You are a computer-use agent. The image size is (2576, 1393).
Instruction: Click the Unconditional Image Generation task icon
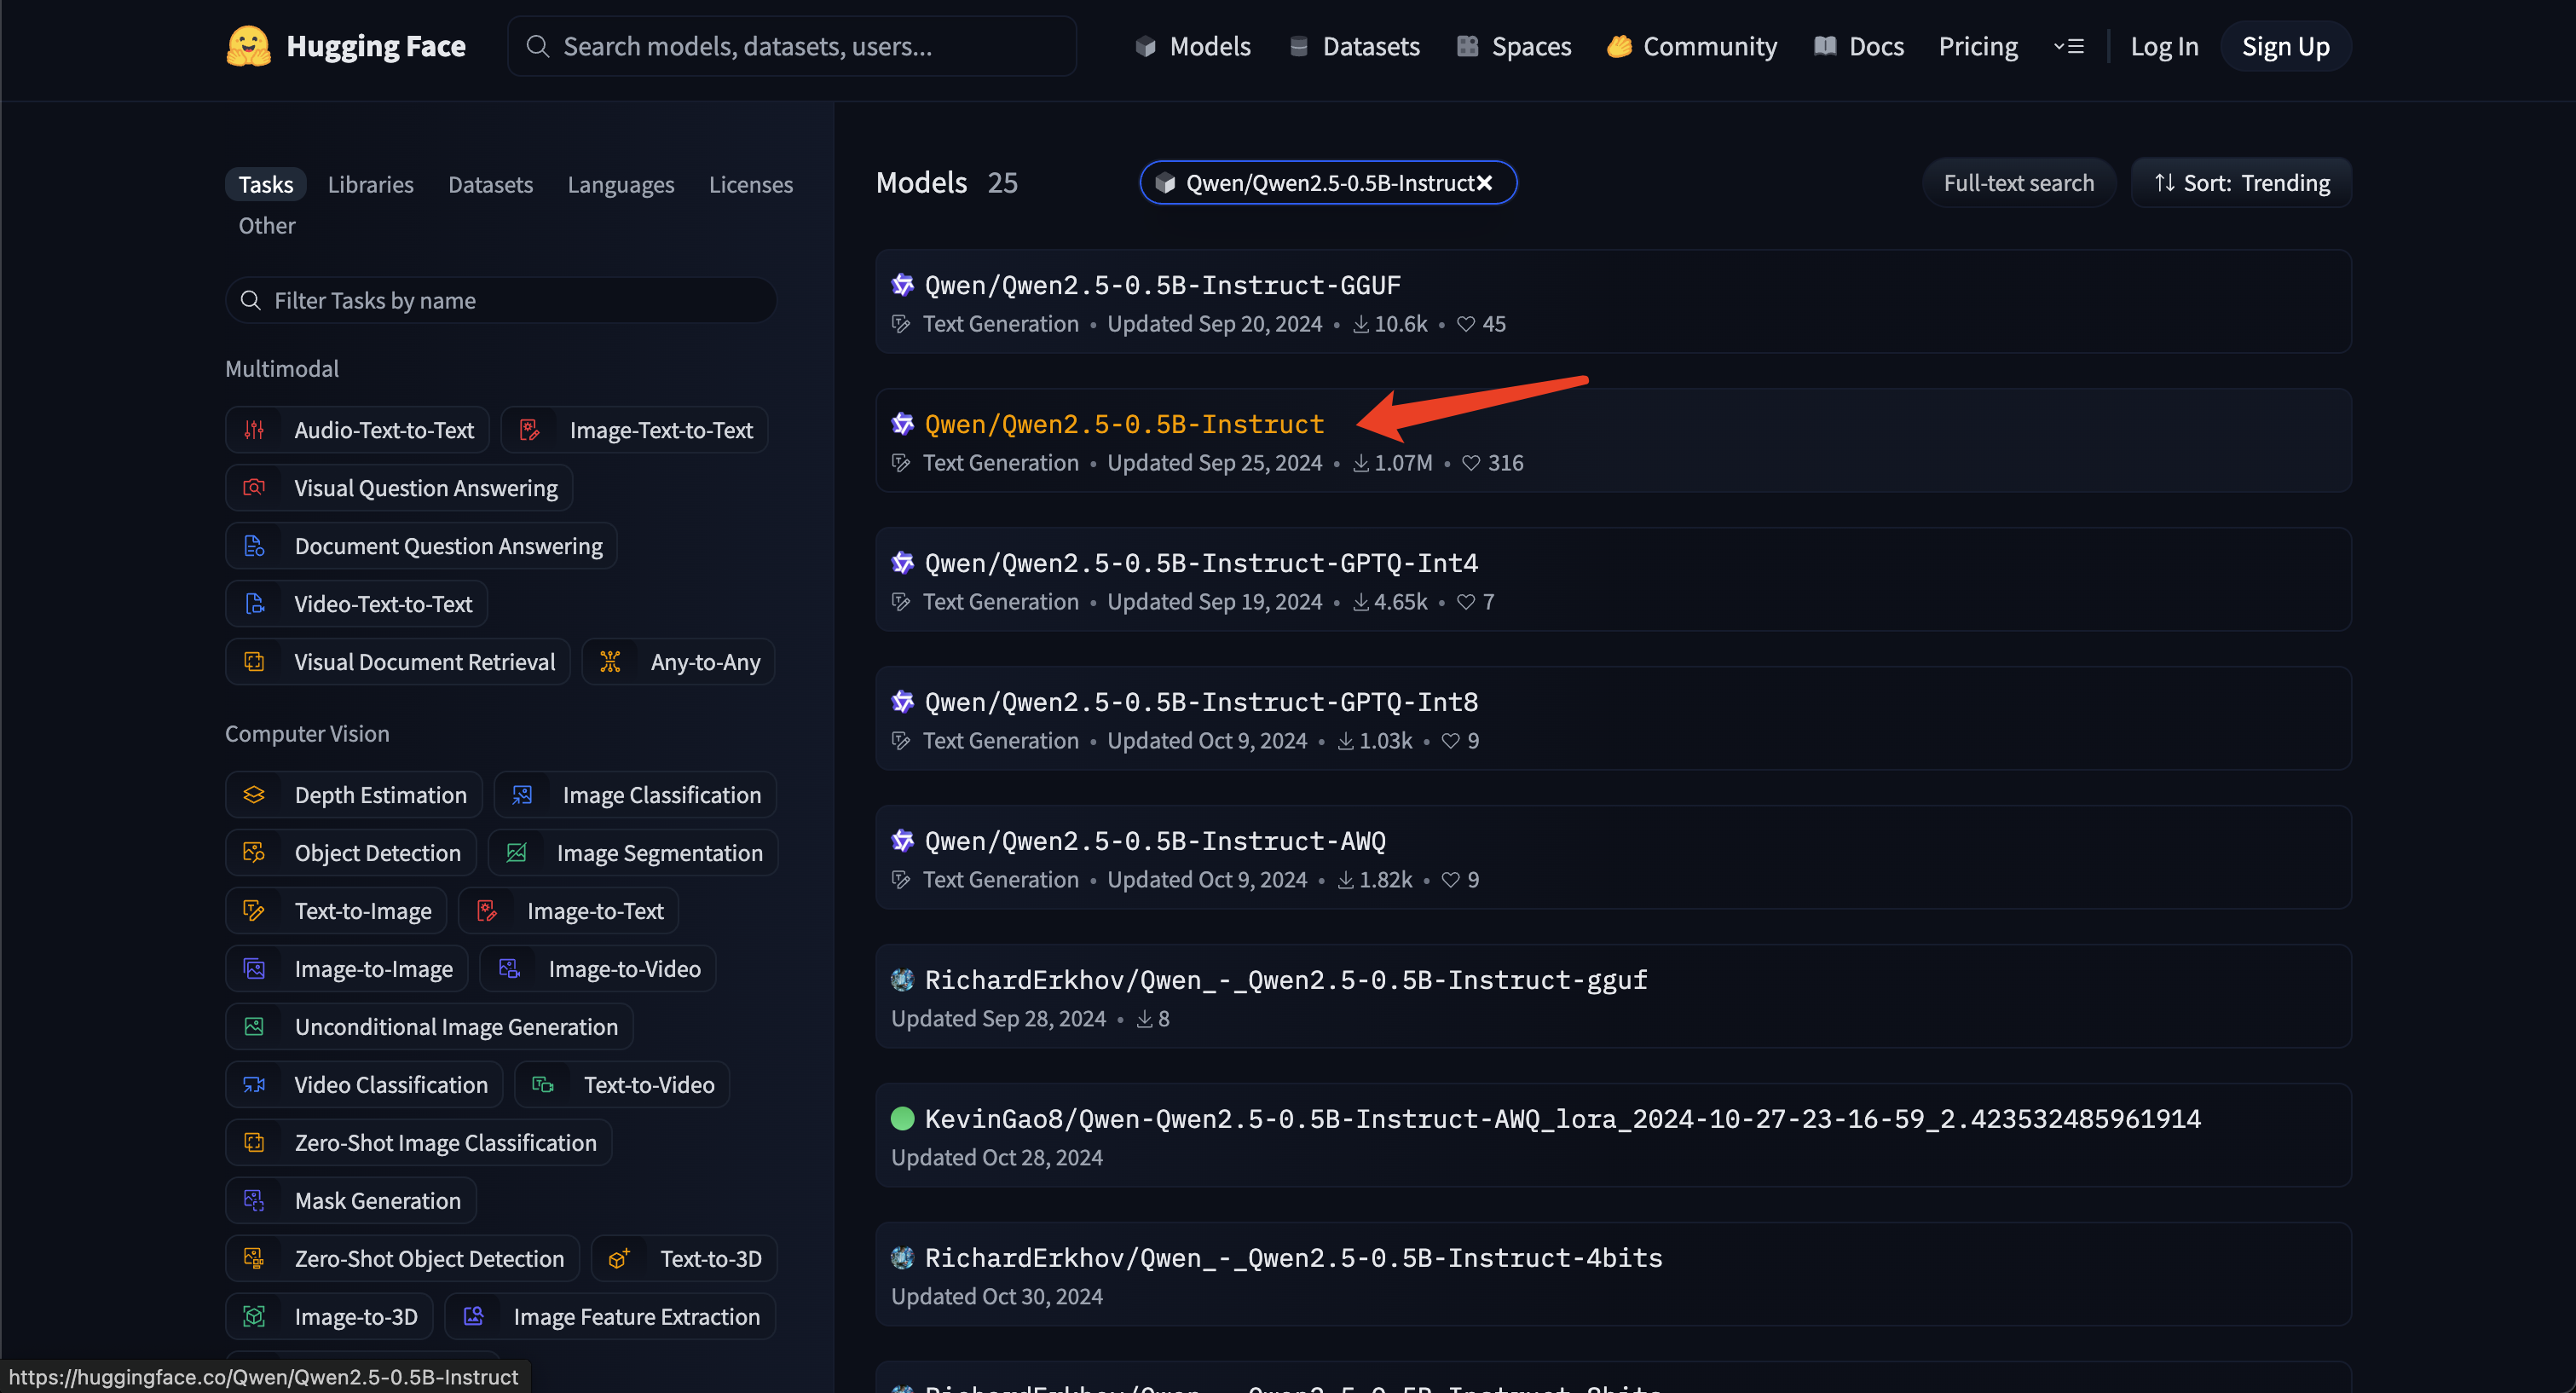coord(254,1027)
